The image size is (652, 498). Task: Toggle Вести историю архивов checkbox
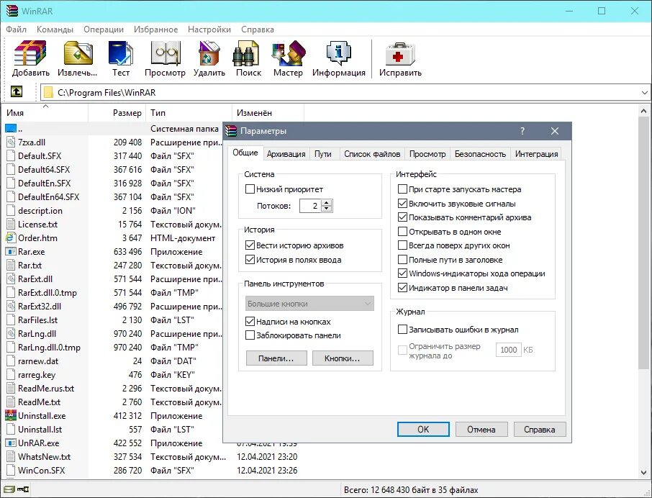(250, 245)
